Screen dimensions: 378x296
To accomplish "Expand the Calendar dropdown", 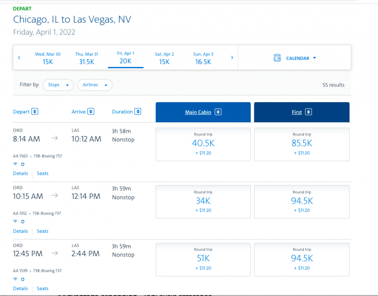I will [314, 58].
